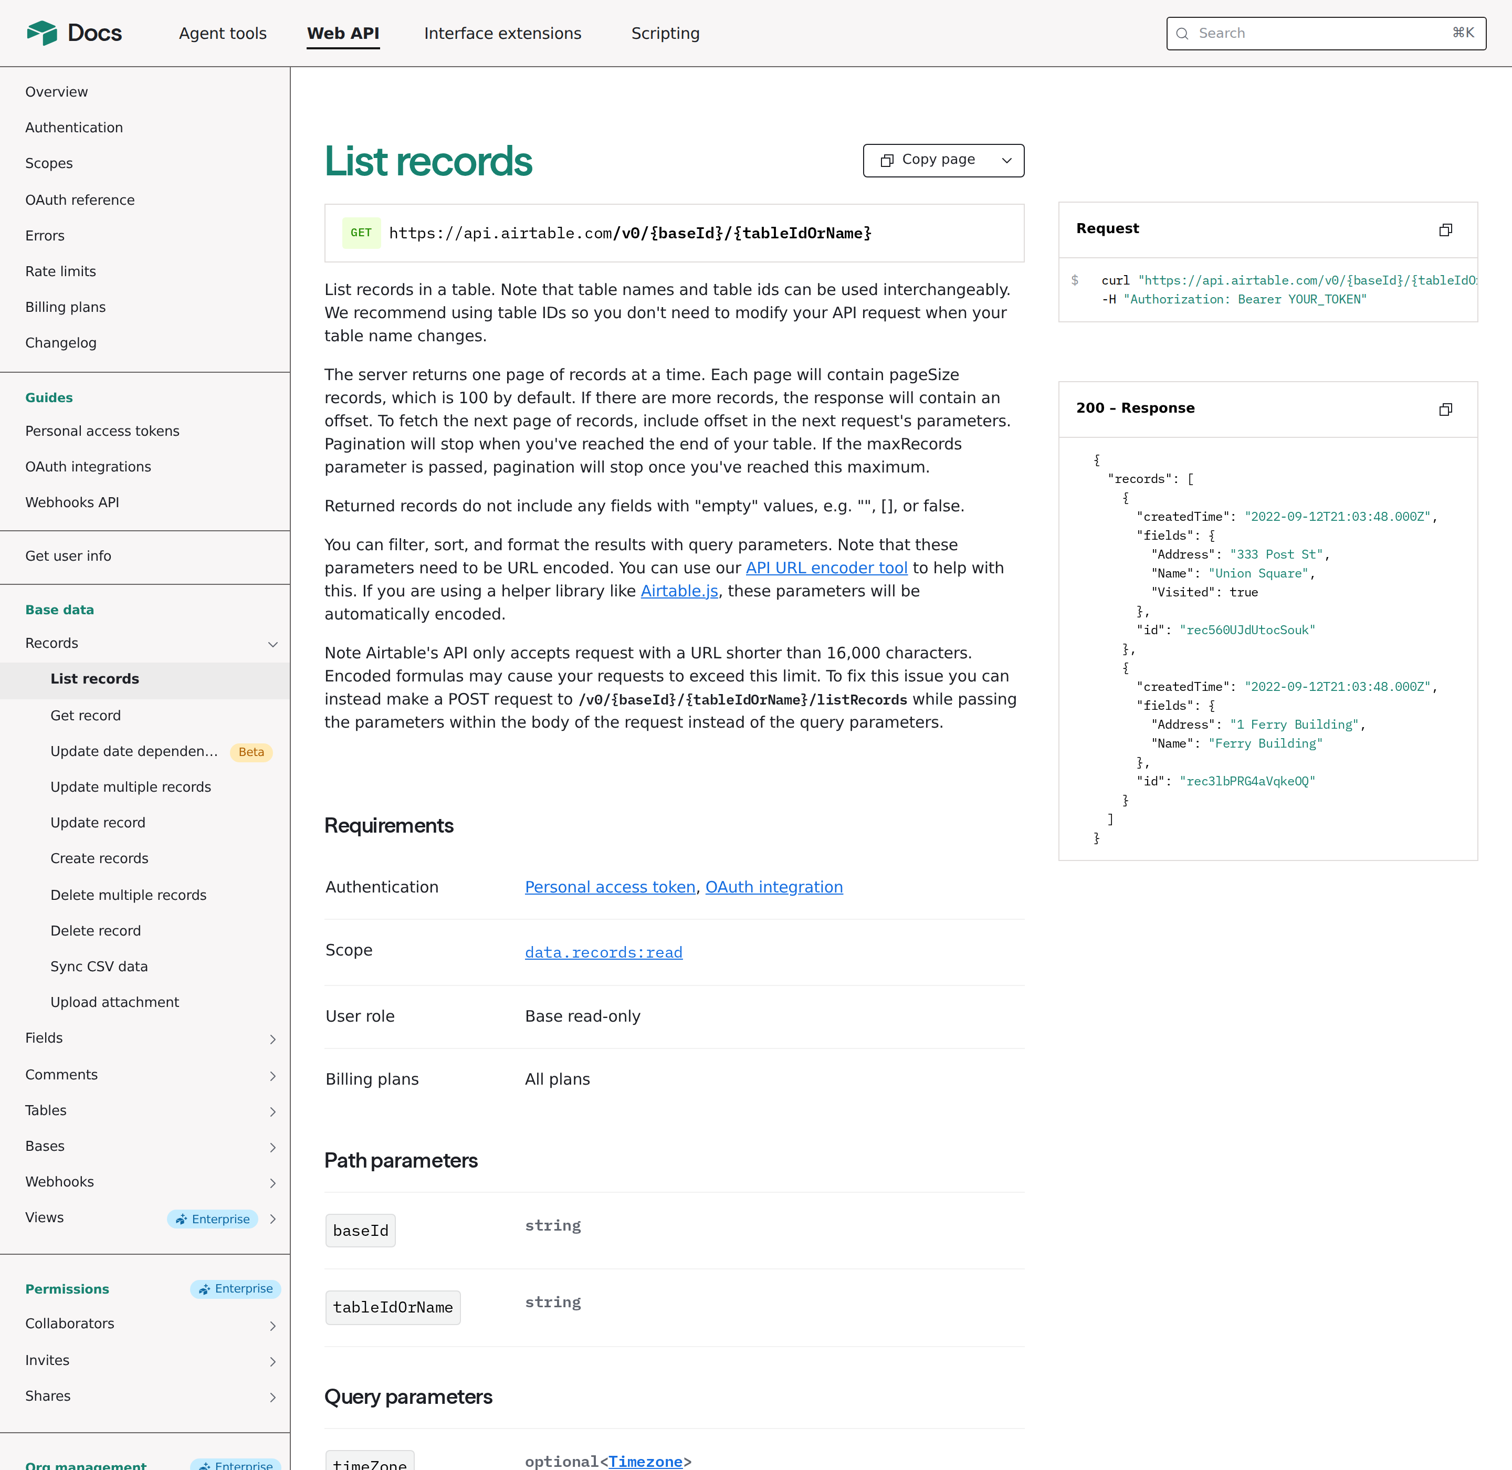Click the baseId parameter chip
The height and width of the screenshot is (1470, 1512).
361,1231
